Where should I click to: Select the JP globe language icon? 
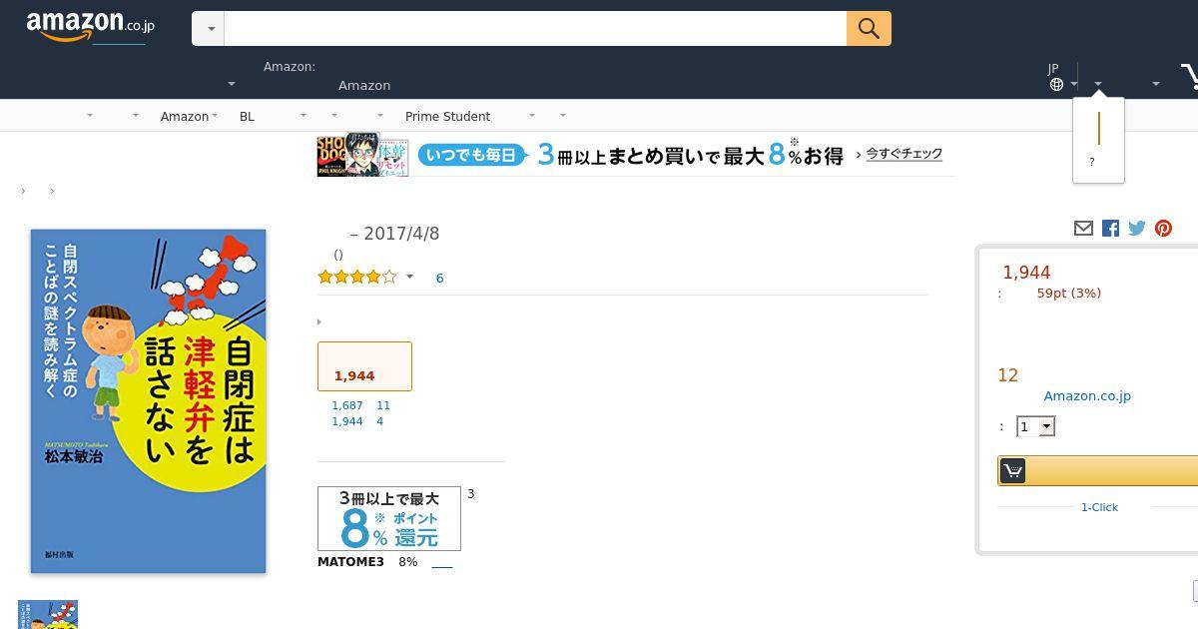[1056, 85]
